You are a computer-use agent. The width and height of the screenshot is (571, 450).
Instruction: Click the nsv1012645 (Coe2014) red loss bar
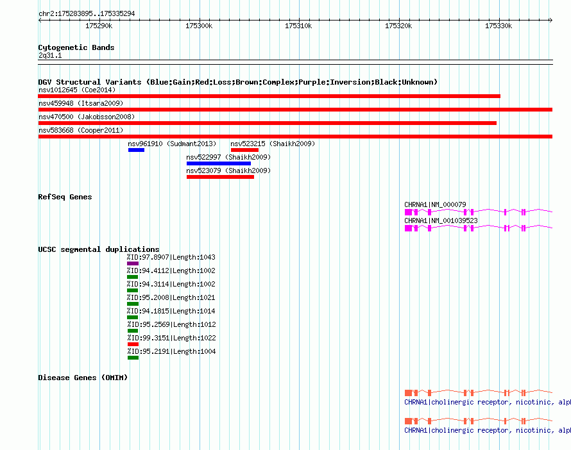[269, 96]
